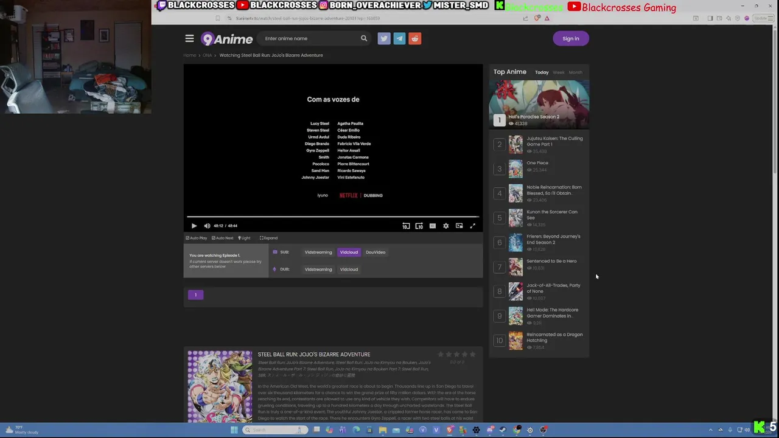The image size is (779, 438).
Task: Open Hell's Paradise Season 2 banner
Action: point(539,105)
